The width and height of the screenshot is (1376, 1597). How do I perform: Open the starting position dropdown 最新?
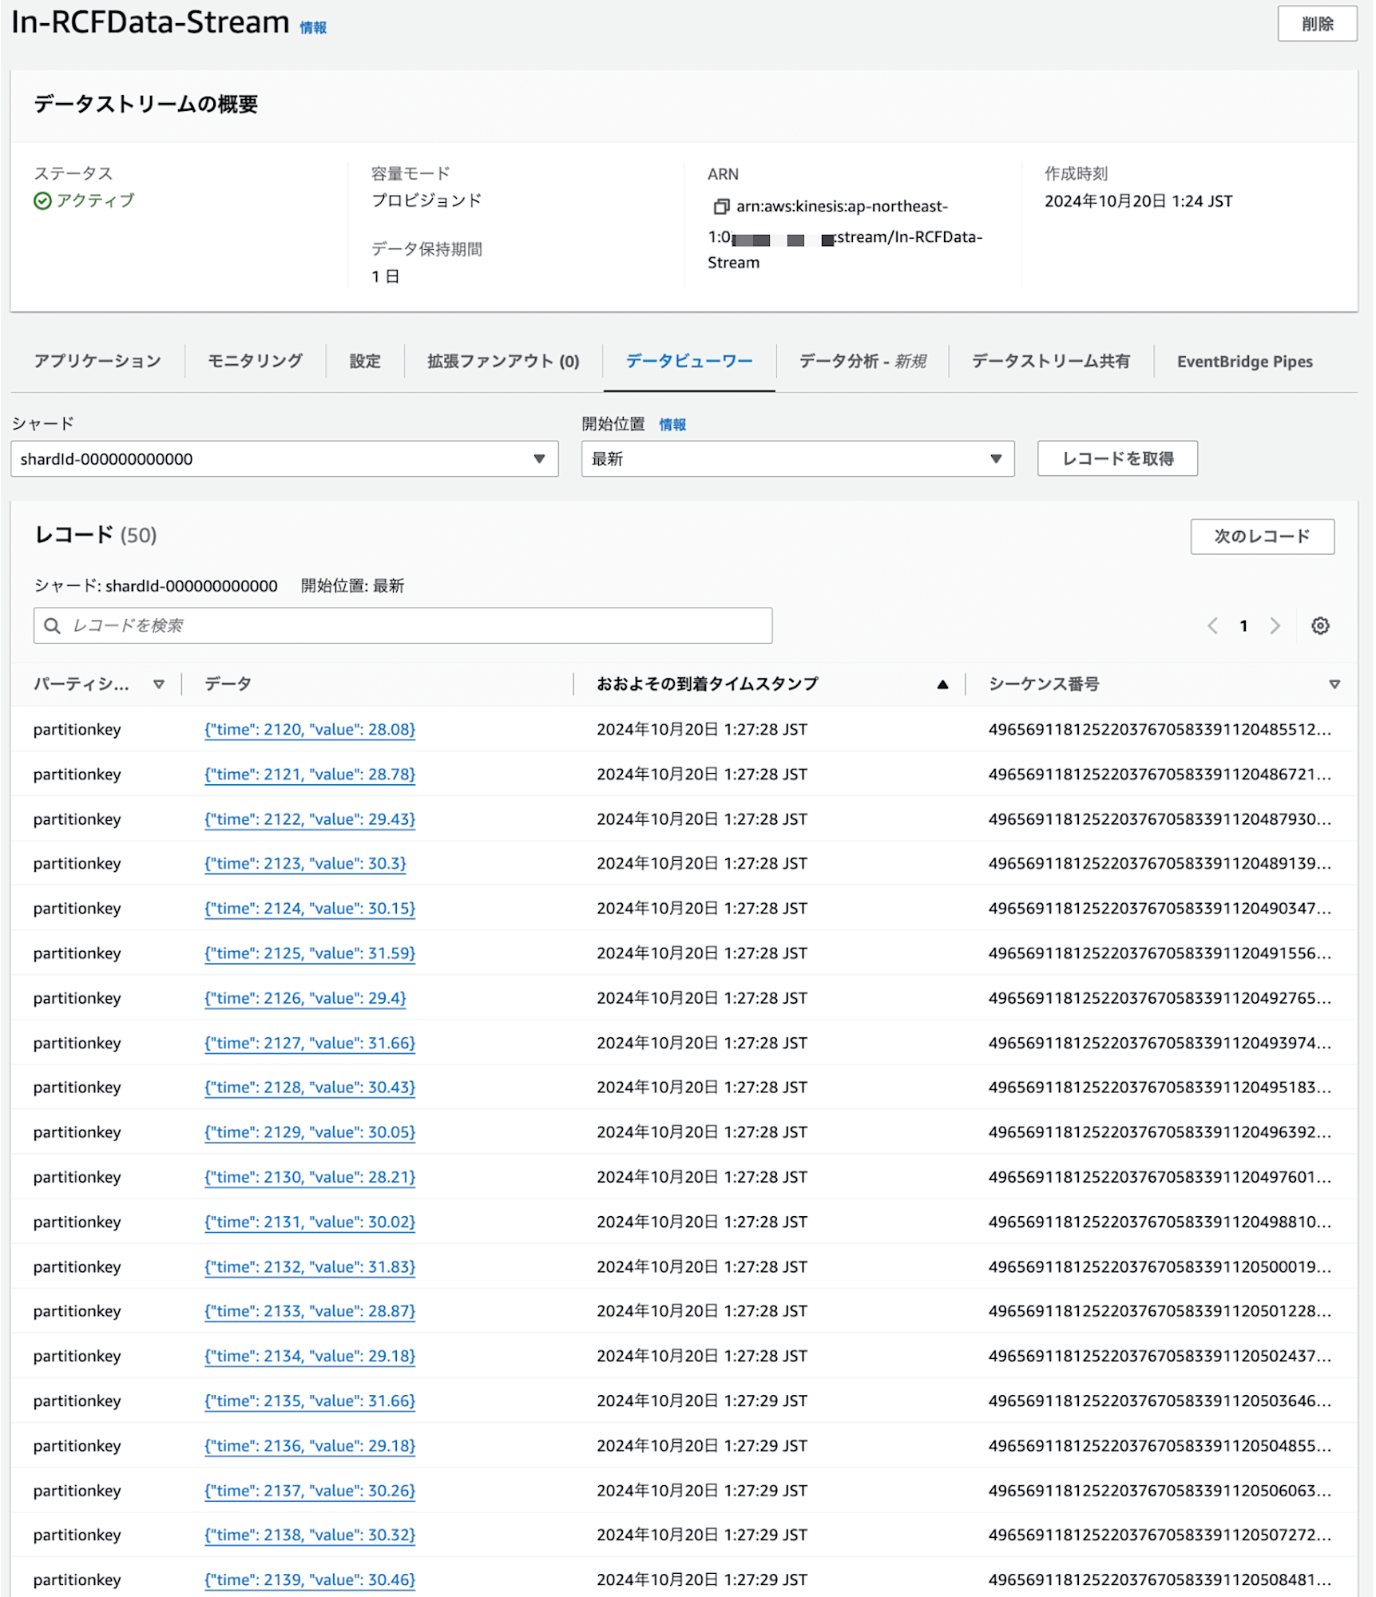pos(799,460)
